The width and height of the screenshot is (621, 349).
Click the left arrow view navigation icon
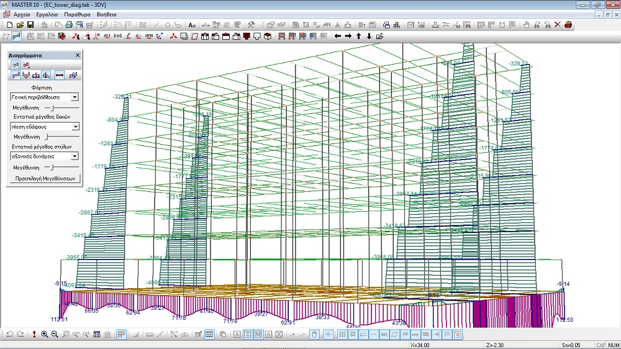point(338,36)
